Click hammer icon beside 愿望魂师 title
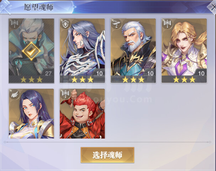 coord(5,7)
